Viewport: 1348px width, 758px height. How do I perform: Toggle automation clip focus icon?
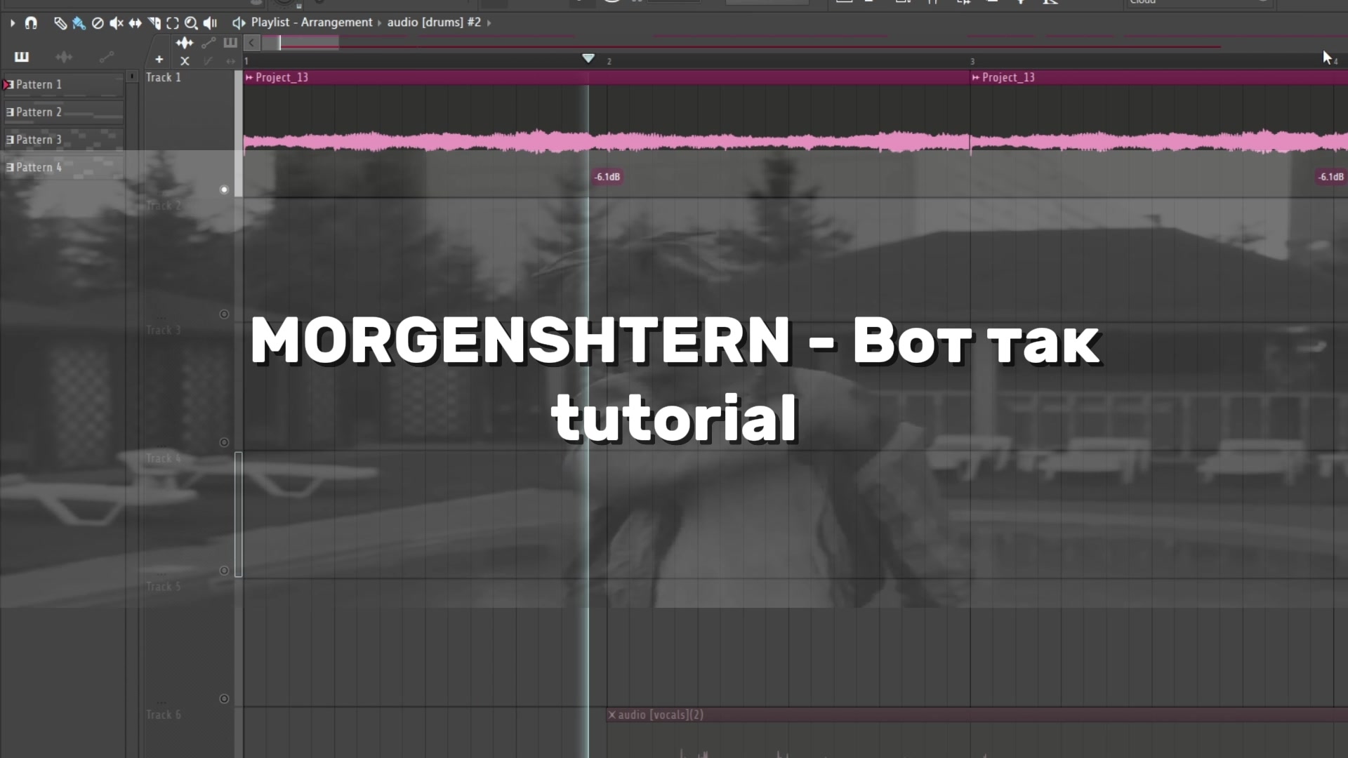click(x=209, y=43)
